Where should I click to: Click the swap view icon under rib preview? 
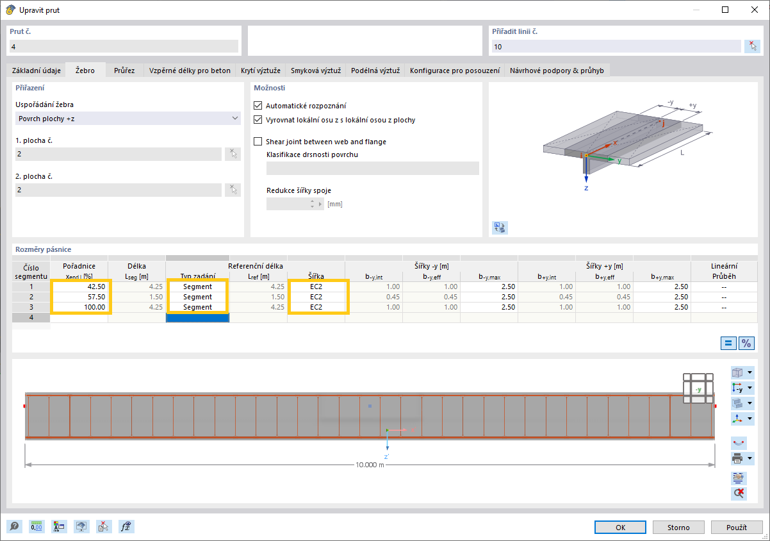[x=500, y=227]
